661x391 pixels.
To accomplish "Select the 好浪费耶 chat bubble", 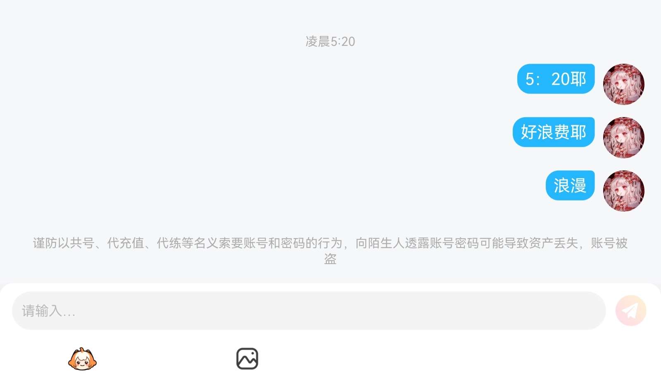I will pyautogui.click(x=554, y=132).
